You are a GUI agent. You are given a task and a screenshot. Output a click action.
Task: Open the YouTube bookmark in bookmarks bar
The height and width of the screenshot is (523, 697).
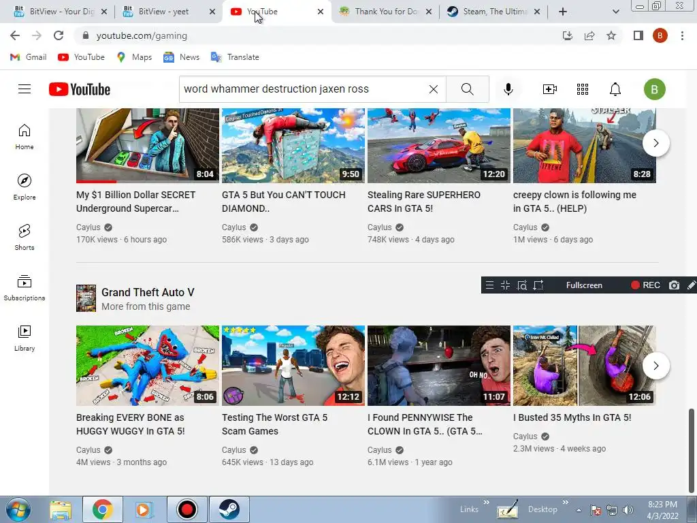82,57
